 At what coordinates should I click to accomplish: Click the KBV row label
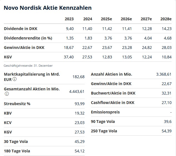(8, 113)
